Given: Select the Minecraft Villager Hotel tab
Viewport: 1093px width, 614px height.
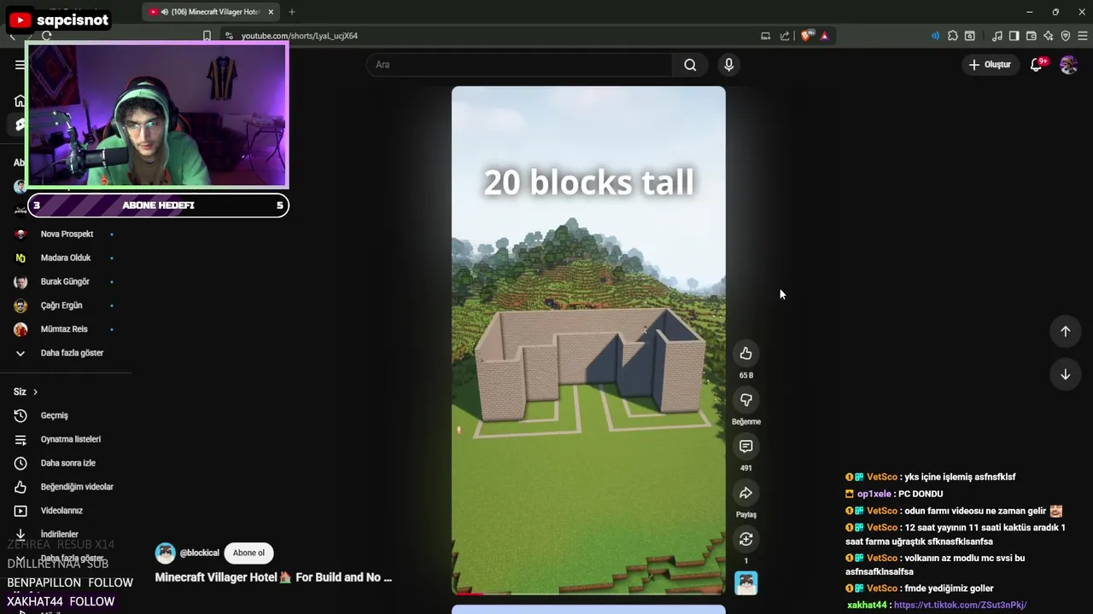Looking at the screenshot, I should tap(210, 12).
